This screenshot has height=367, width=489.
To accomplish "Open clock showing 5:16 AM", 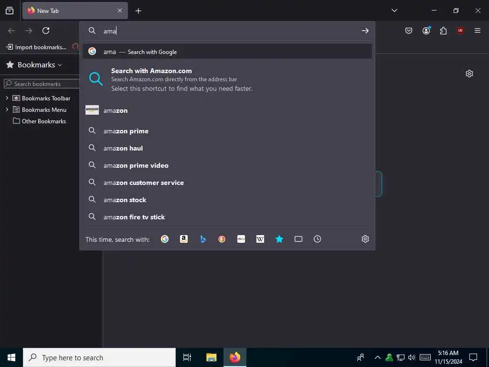I will click(448, 357).
